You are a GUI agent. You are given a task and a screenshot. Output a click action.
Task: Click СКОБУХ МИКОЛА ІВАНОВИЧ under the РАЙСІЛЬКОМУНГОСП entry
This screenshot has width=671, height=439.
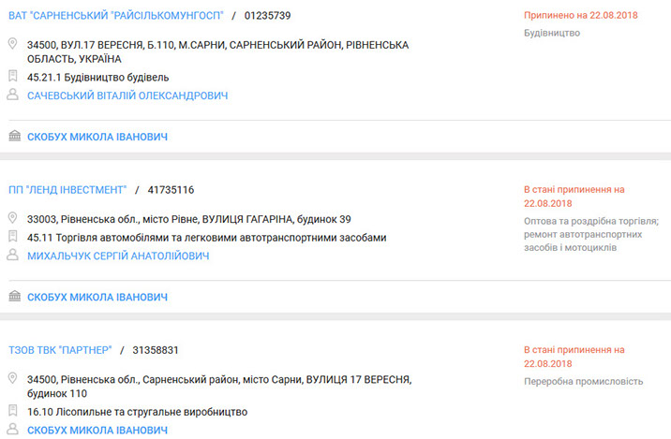point(97,137)
